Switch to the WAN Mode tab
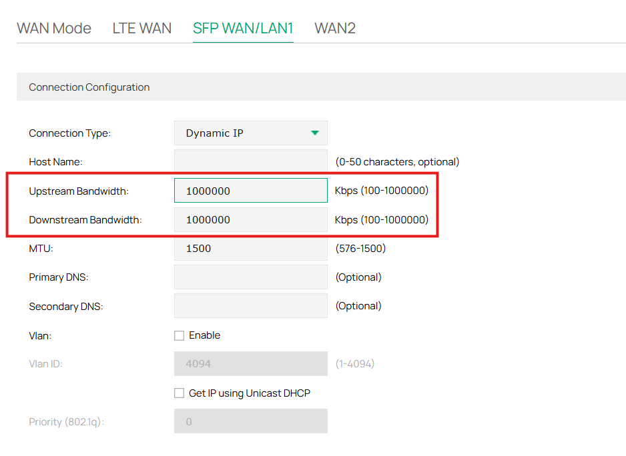 pos(53,28)
